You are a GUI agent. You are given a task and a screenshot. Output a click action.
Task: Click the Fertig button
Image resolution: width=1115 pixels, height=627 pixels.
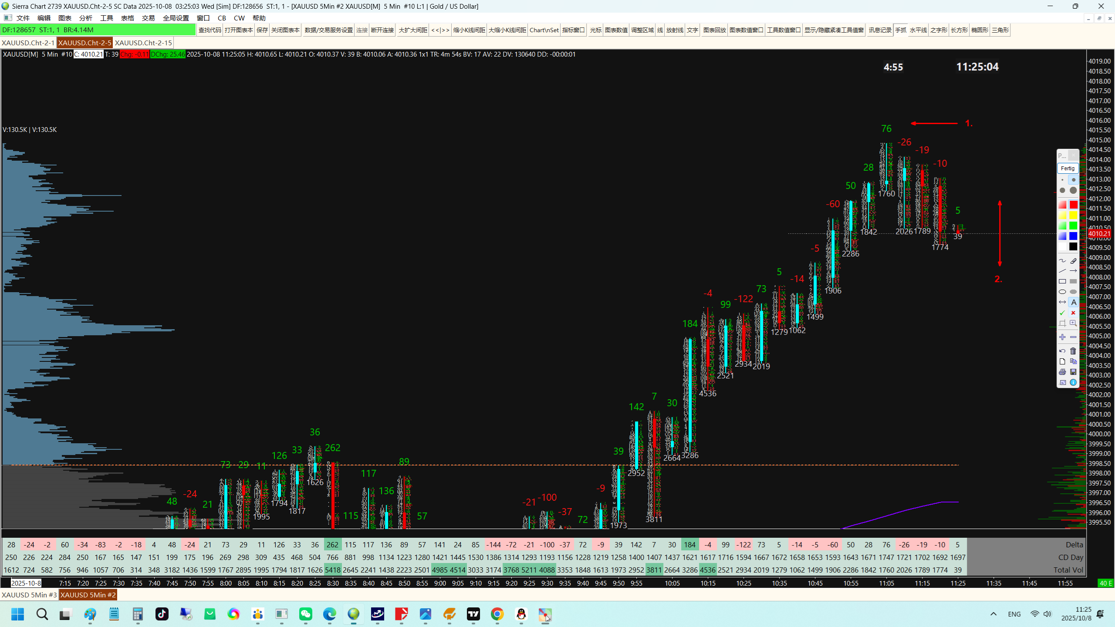(x=1068, y=168)
